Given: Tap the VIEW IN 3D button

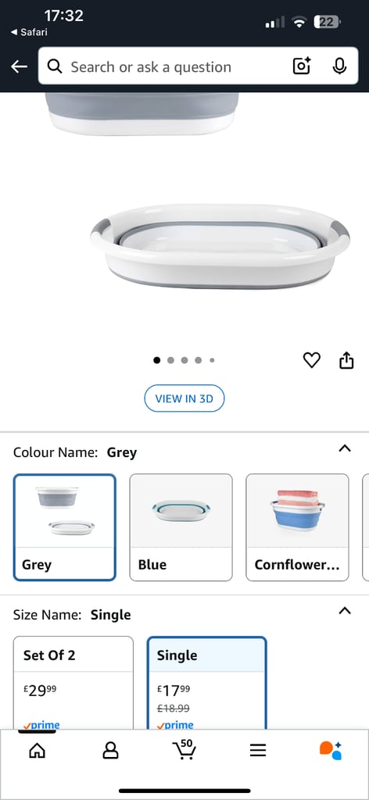Looking at the screenshot, I should [184, 398].
